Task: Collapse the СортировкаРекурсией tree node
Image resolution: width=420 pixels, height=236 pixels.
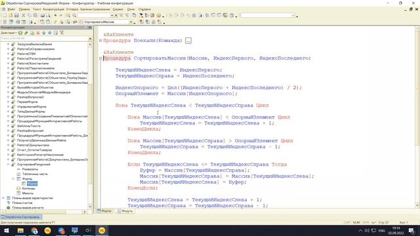Action: tap(9, 165)
